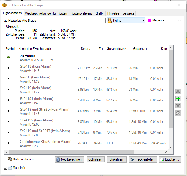Click the move waypoint down arrow icon
Image resolution: width=187 pixels, height=176 pixels.
coord(178,106)
